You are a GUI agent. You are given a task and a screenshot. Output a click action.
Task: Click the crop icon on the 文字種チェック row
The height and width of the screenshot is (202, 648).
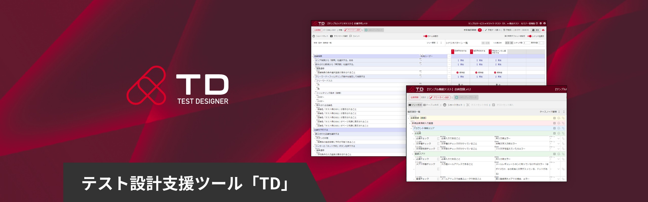click(563, 144)
